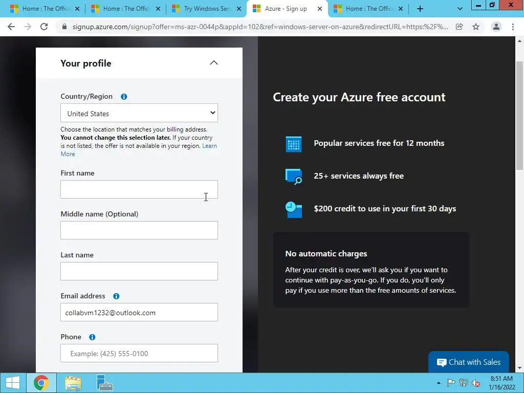524x393 pixels.
Task: Close the last Home : The Office tab
Action: (401, 9)
